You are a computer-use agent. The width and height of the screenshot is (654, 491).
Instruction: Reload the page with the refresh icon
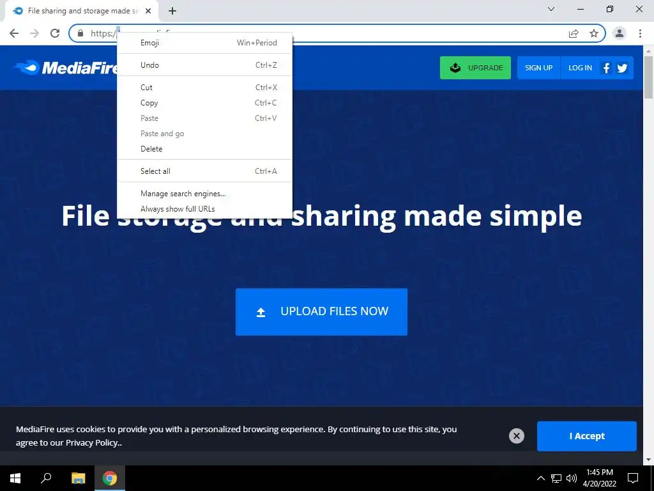(x=55, y=33)
